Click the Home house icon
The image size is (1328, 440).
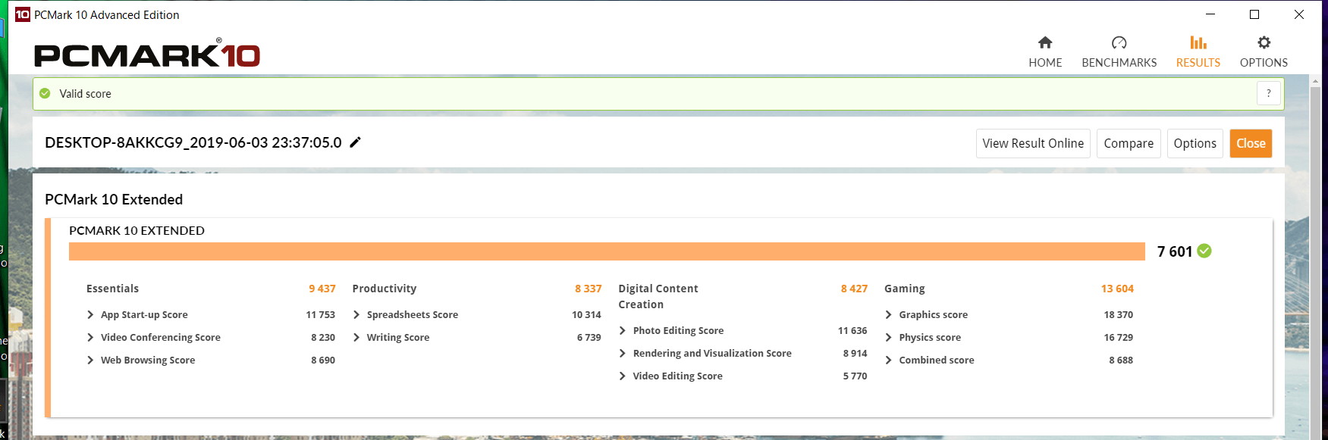click(1045, 42)
